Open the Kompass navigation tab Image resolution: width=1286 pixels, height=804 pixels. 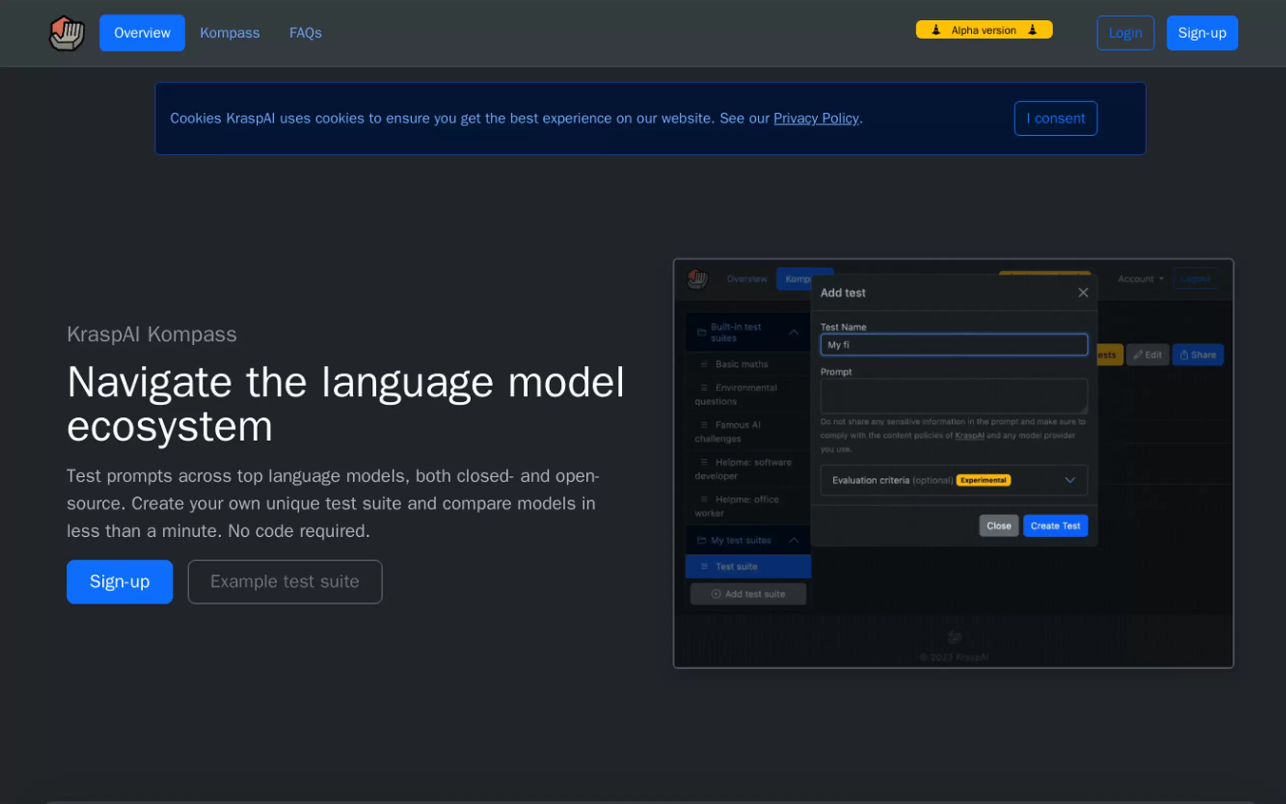point(230,33)
